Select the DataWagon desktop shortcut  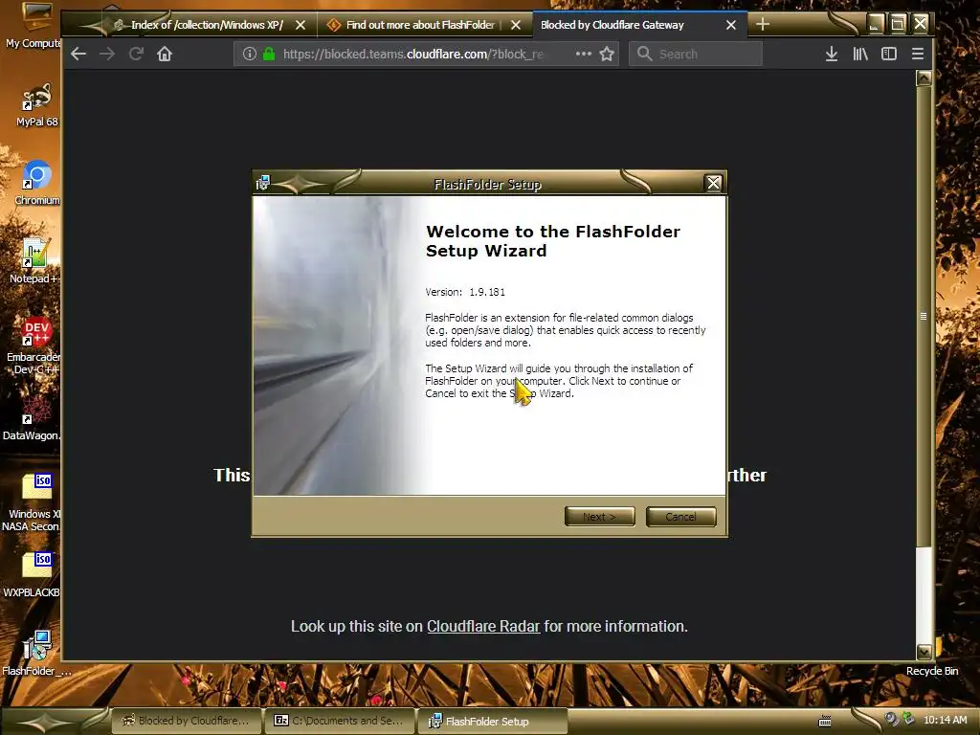coord(33,417)
